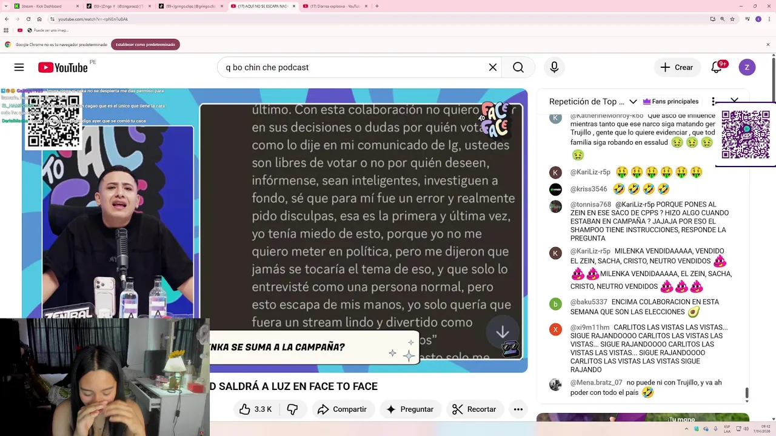Go to the browser home page
Viewport: 776px width, 436px height.
point(39,19)
